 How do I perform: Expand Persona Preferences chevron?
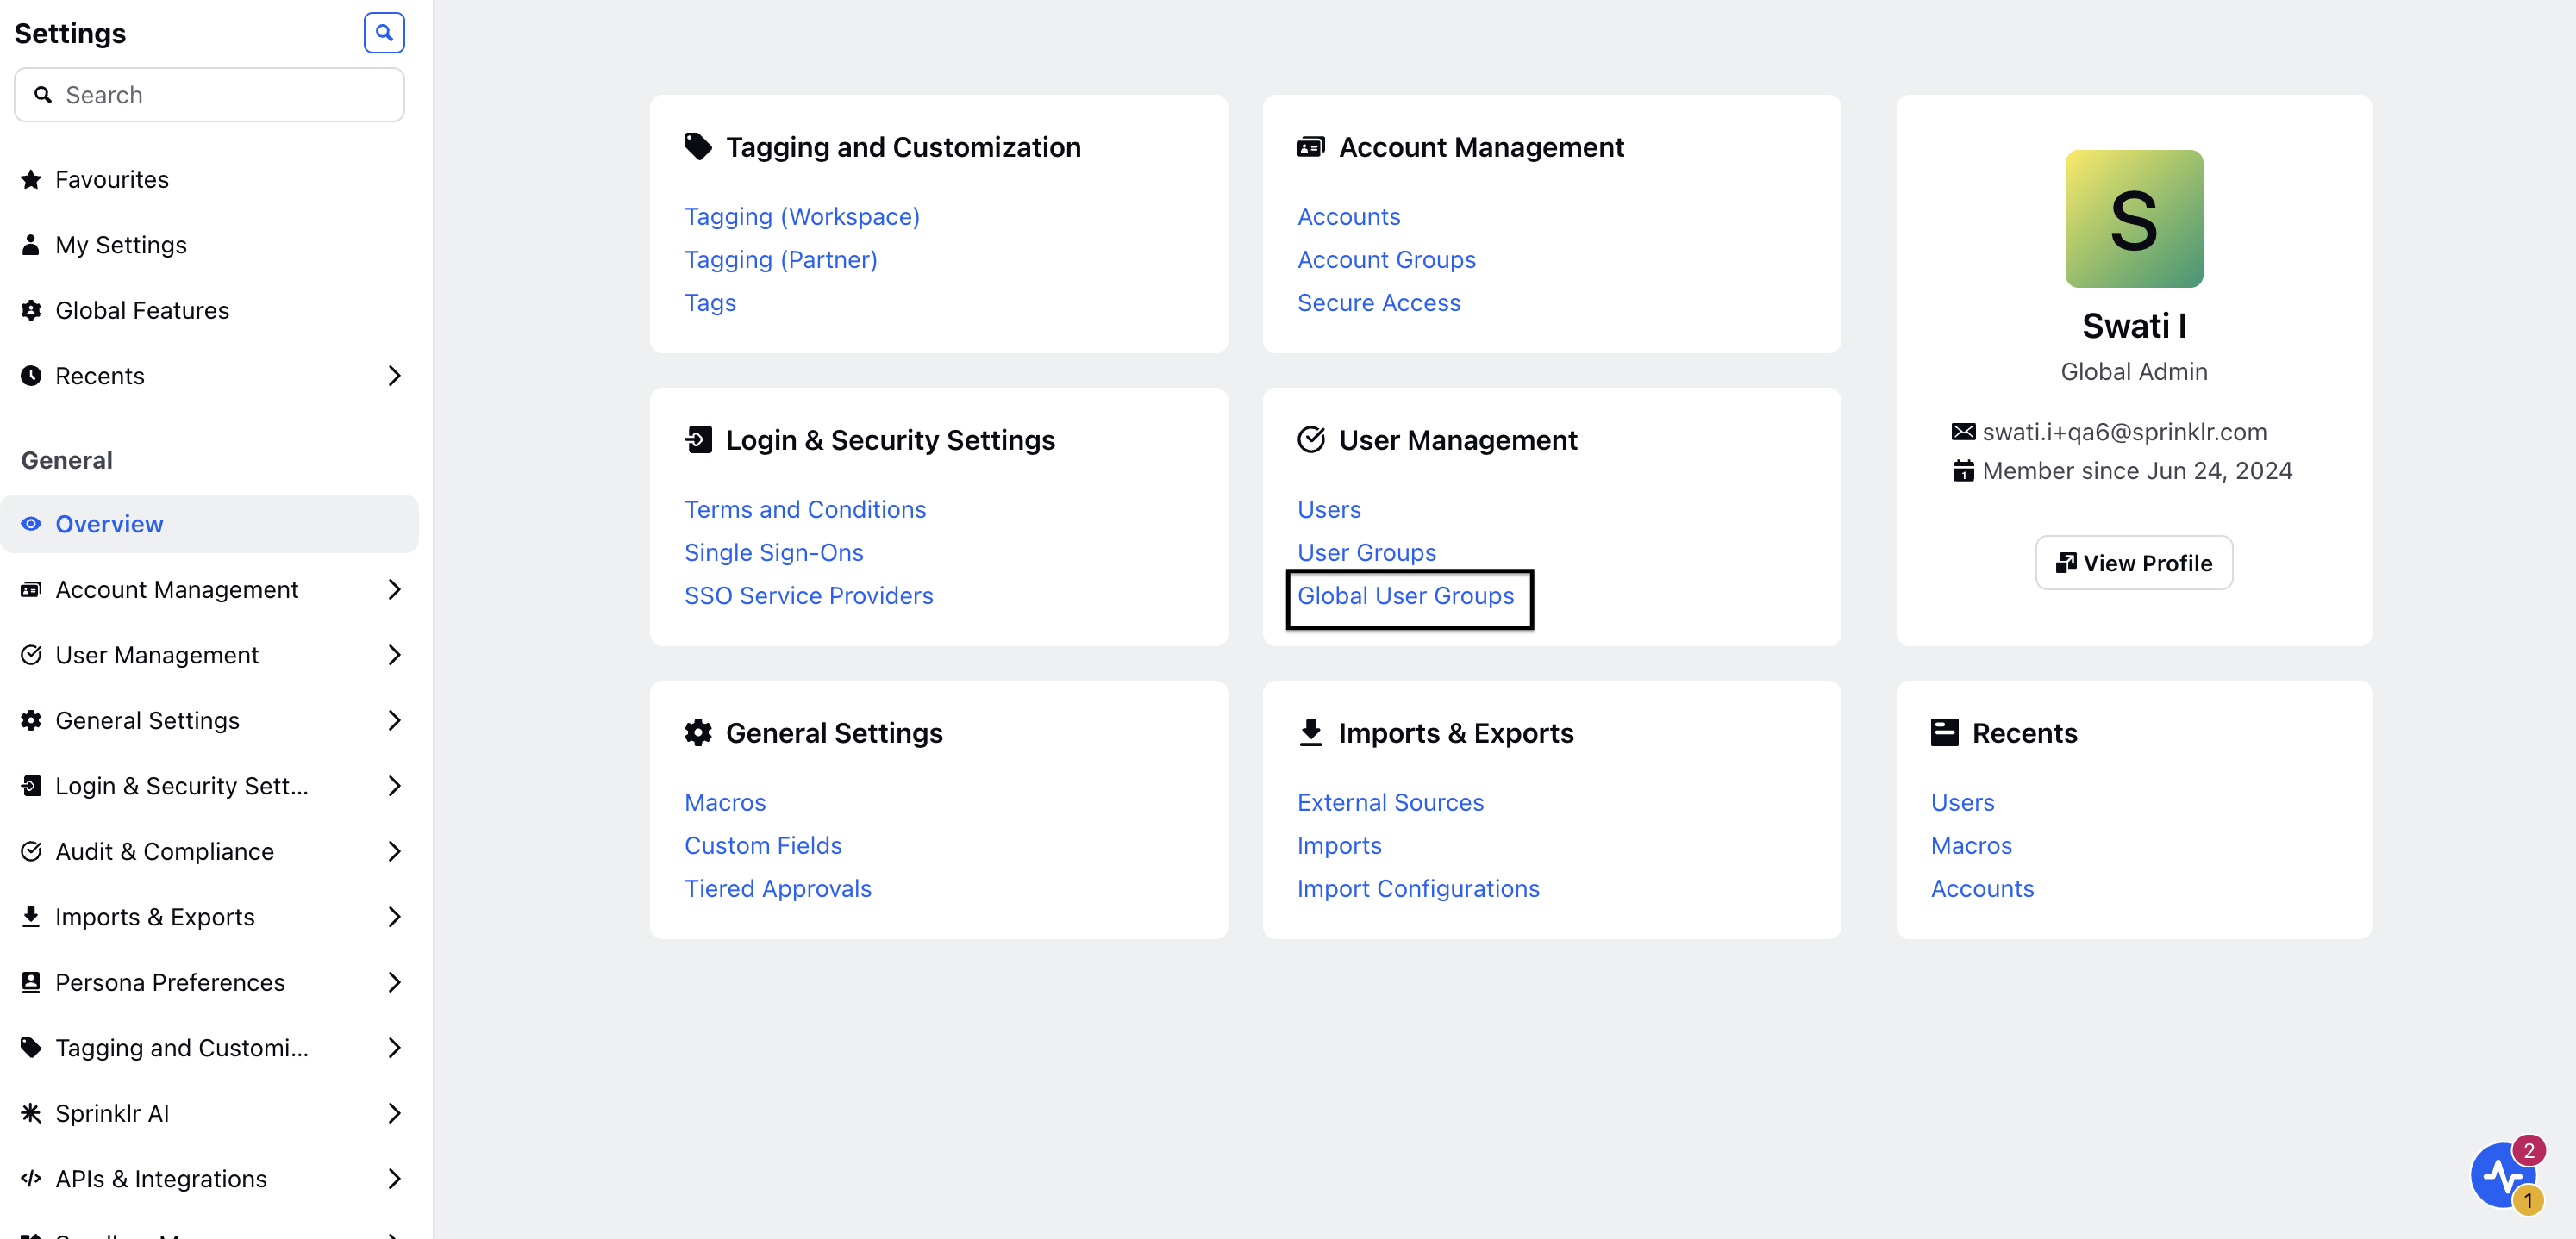click(x=394, y=982)
